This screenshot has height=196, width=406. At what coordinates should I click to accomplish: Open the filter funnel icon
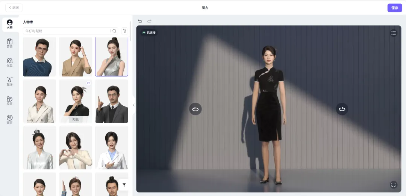tap(125, 31)
